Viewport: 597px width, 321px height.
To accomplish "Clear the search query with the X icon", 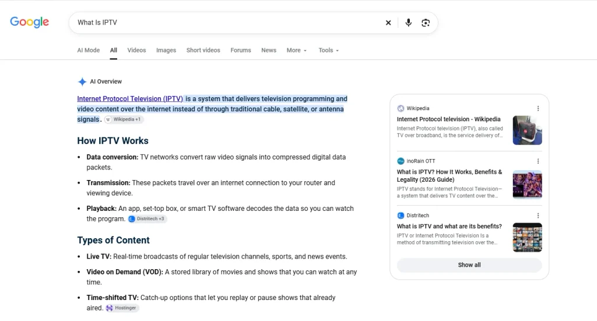I will [388, 23].
